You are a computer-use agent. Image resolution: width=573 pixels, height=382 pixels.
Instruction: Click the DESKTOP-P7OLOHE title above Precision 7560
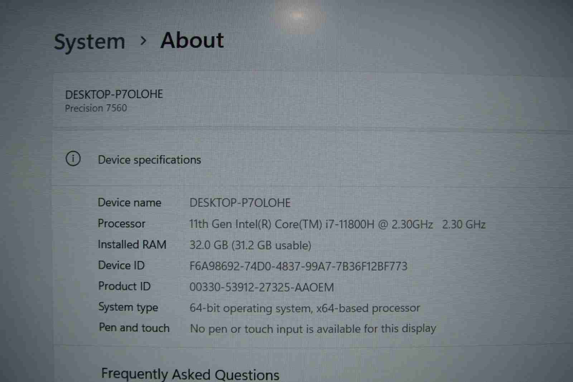click(114, 94)
